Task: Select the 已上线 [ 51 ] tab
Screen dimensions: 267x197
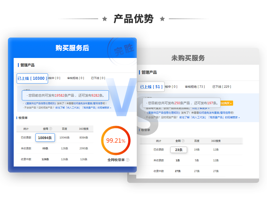Action: coord(151,87)
